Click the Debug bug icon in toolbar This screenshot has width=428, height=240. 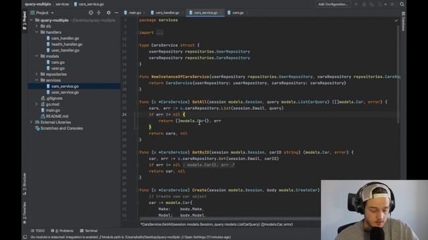coord(364,5)
